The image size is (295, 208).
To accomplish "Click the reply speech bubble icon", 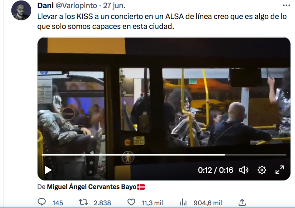I will click(x=42, y=202).
